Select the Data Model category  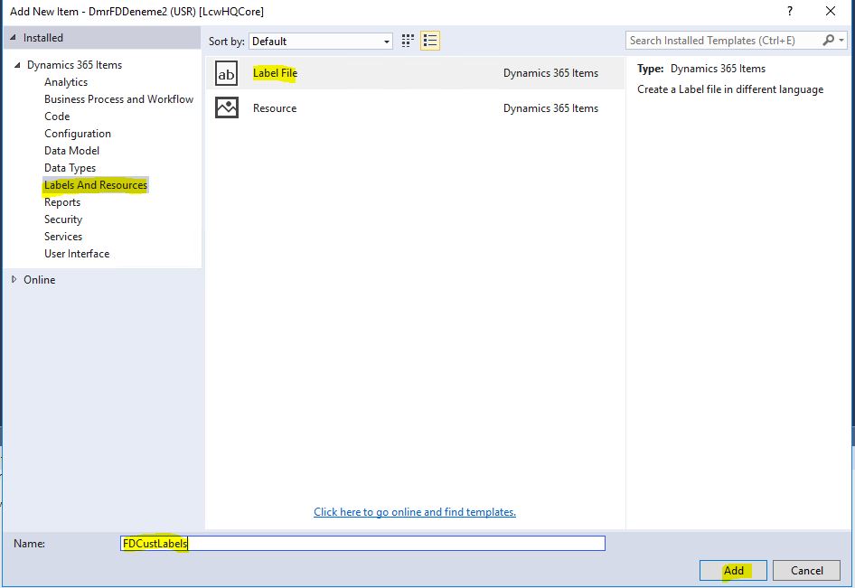point(72,151)
